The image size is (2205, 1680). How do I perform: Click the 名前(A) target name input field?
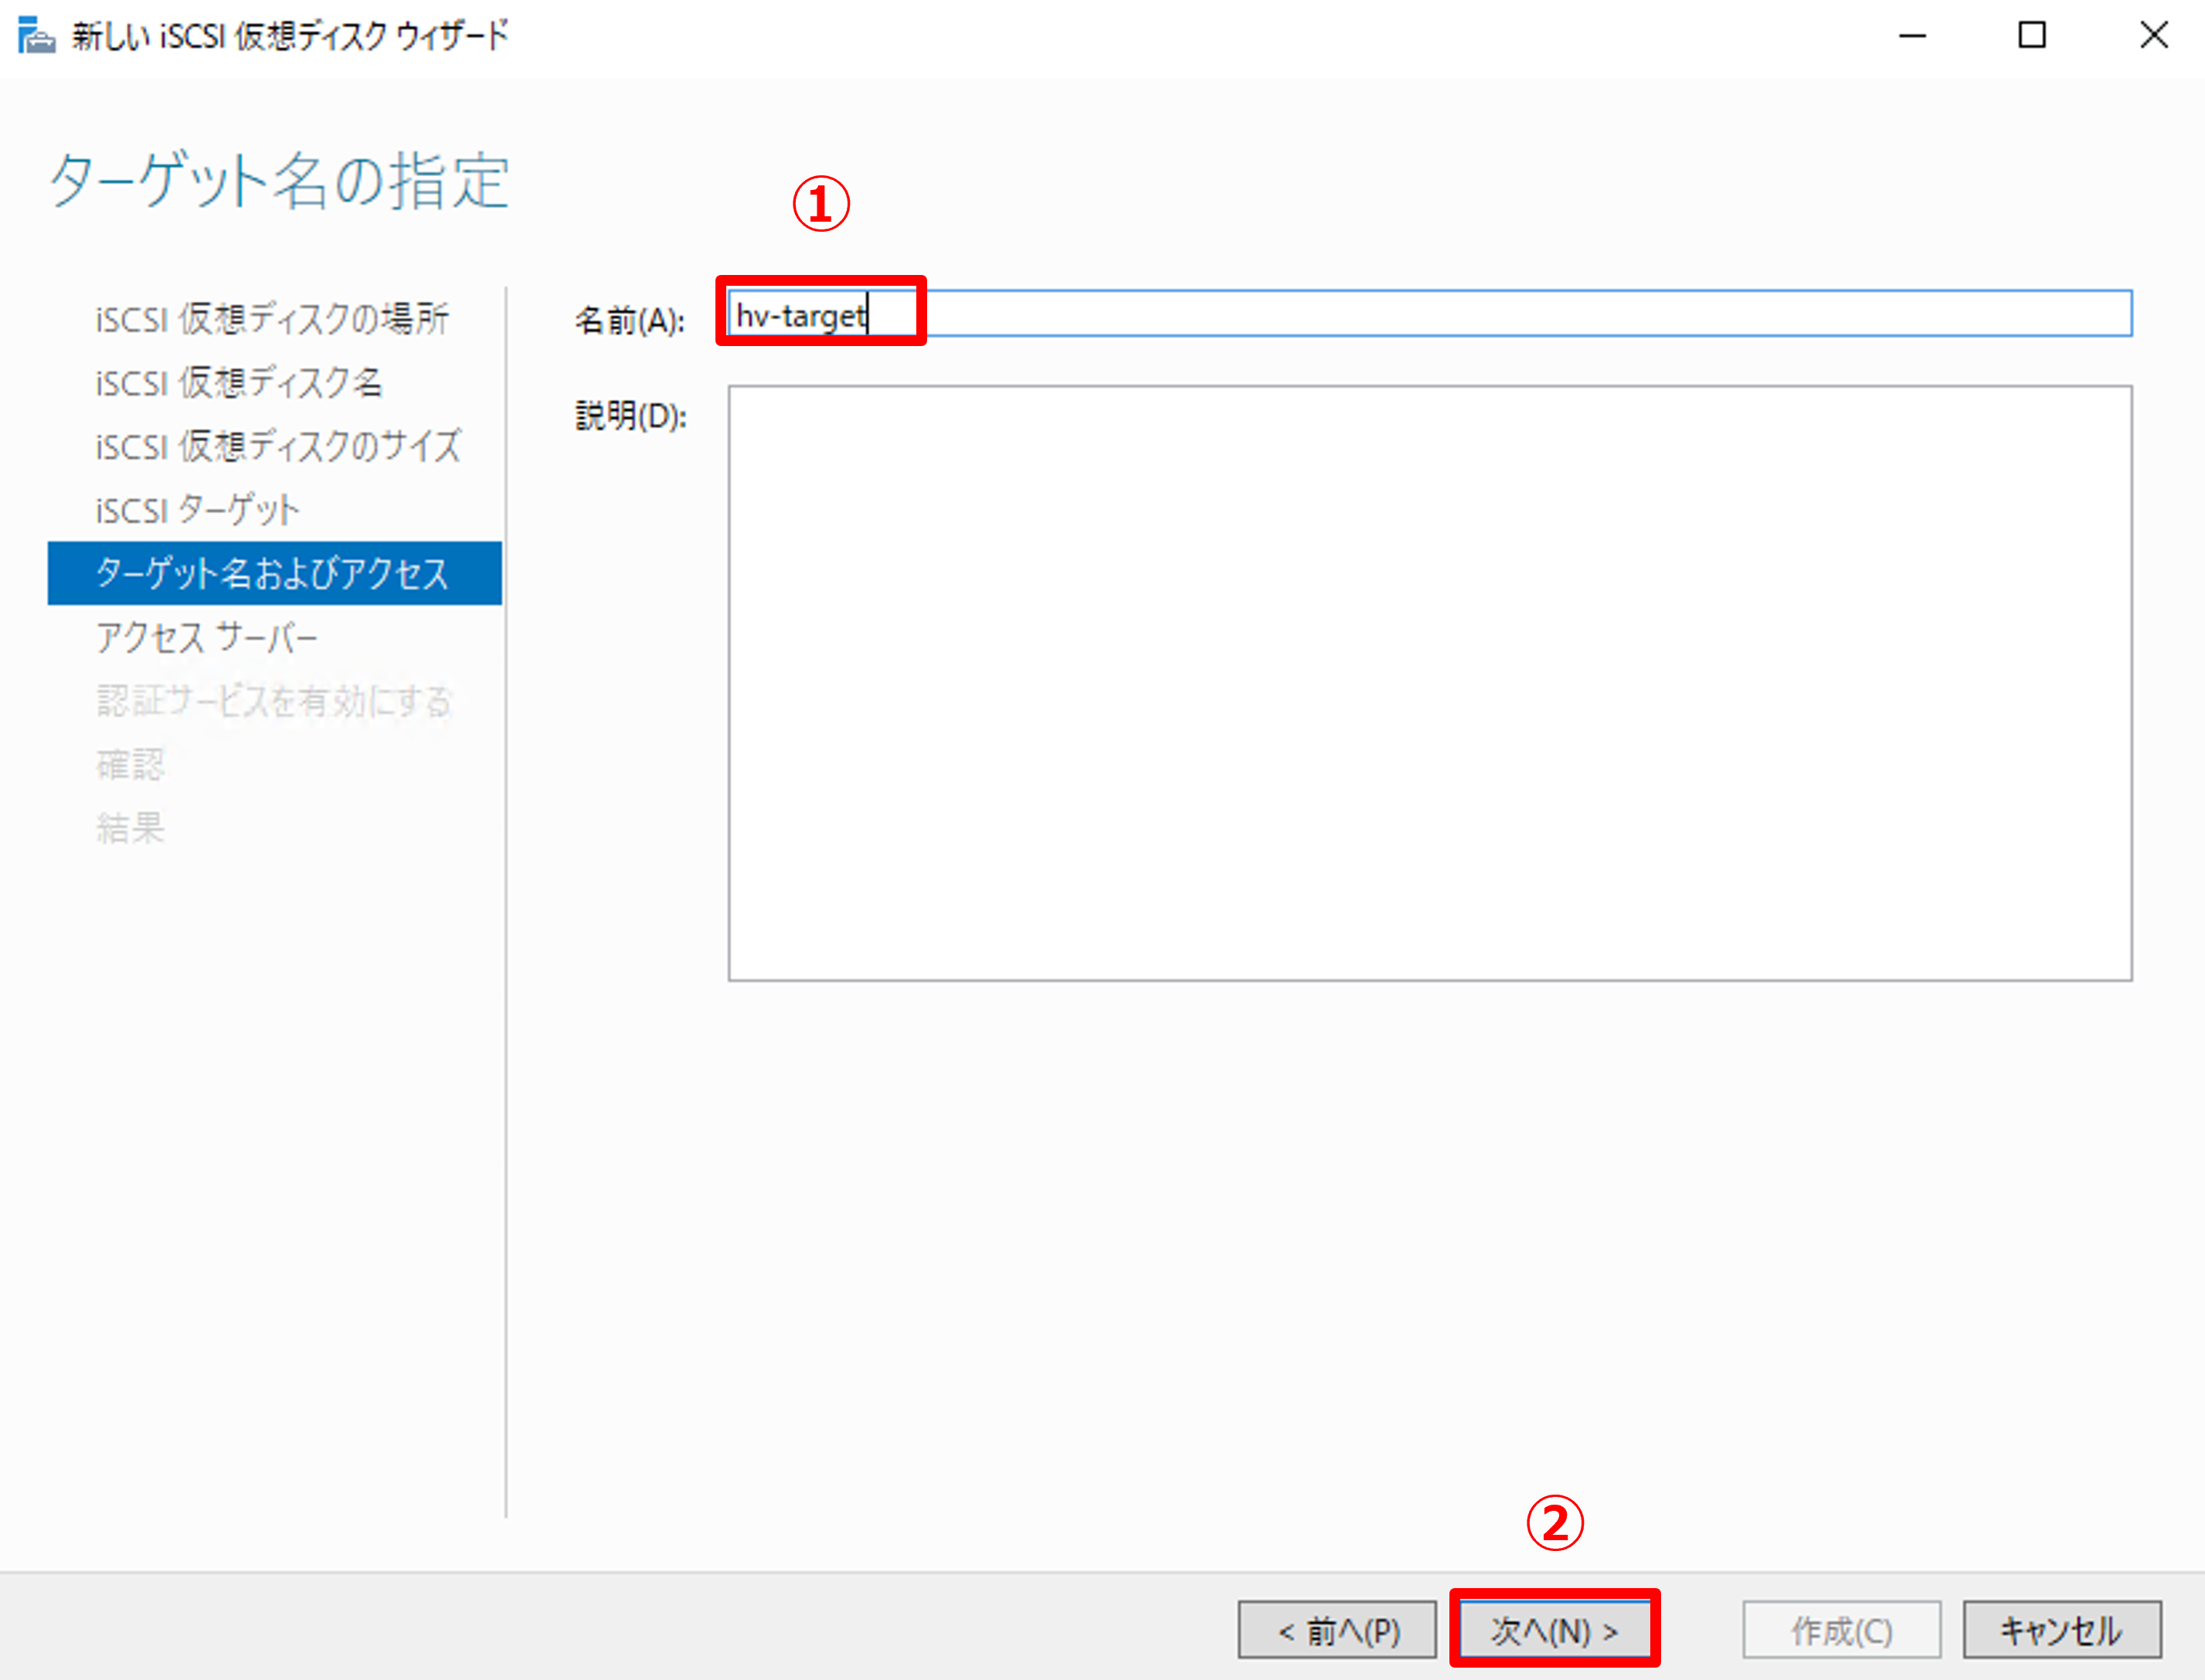pos(1428,314)
